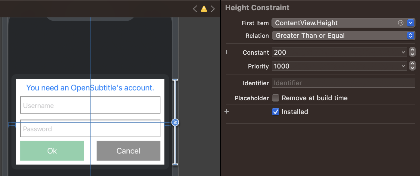Open First Item popup menu
This screenshot has height=176, width=420.
[411, 23]
